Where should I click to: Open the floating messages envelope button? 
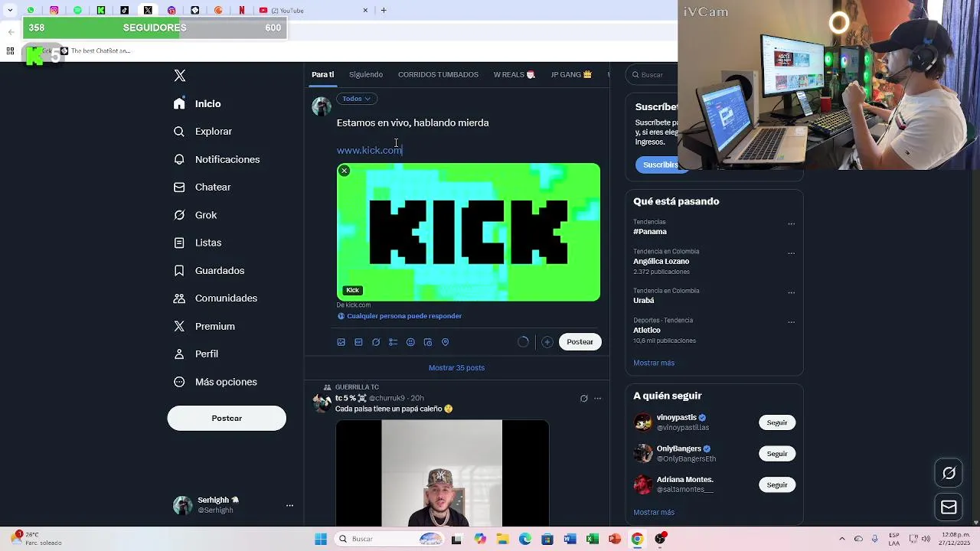click(949, 507)
